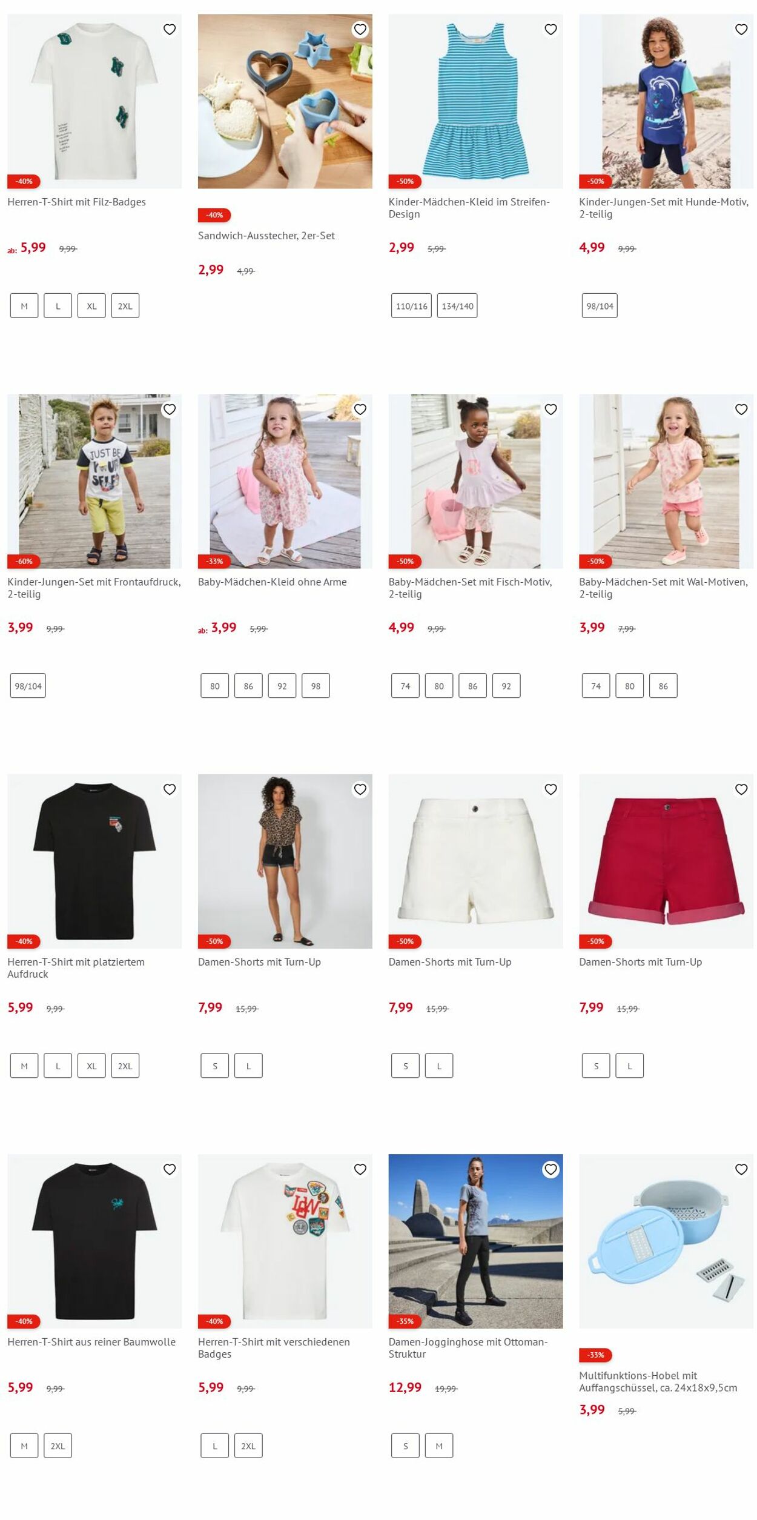This screenshot has height=1520, width=757.
Task: Select size XL for Filz-Badges T-Shirt
Action: pyautogui.click(x=91, y=306)
